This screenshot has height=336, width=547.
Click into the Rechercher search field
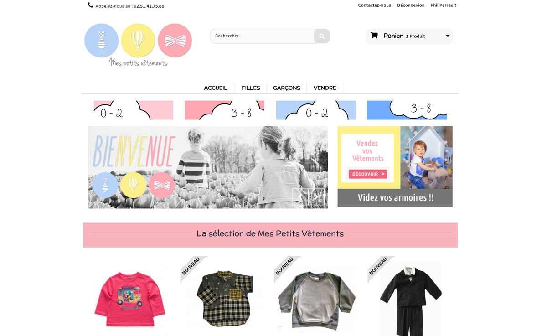point(263,36)
